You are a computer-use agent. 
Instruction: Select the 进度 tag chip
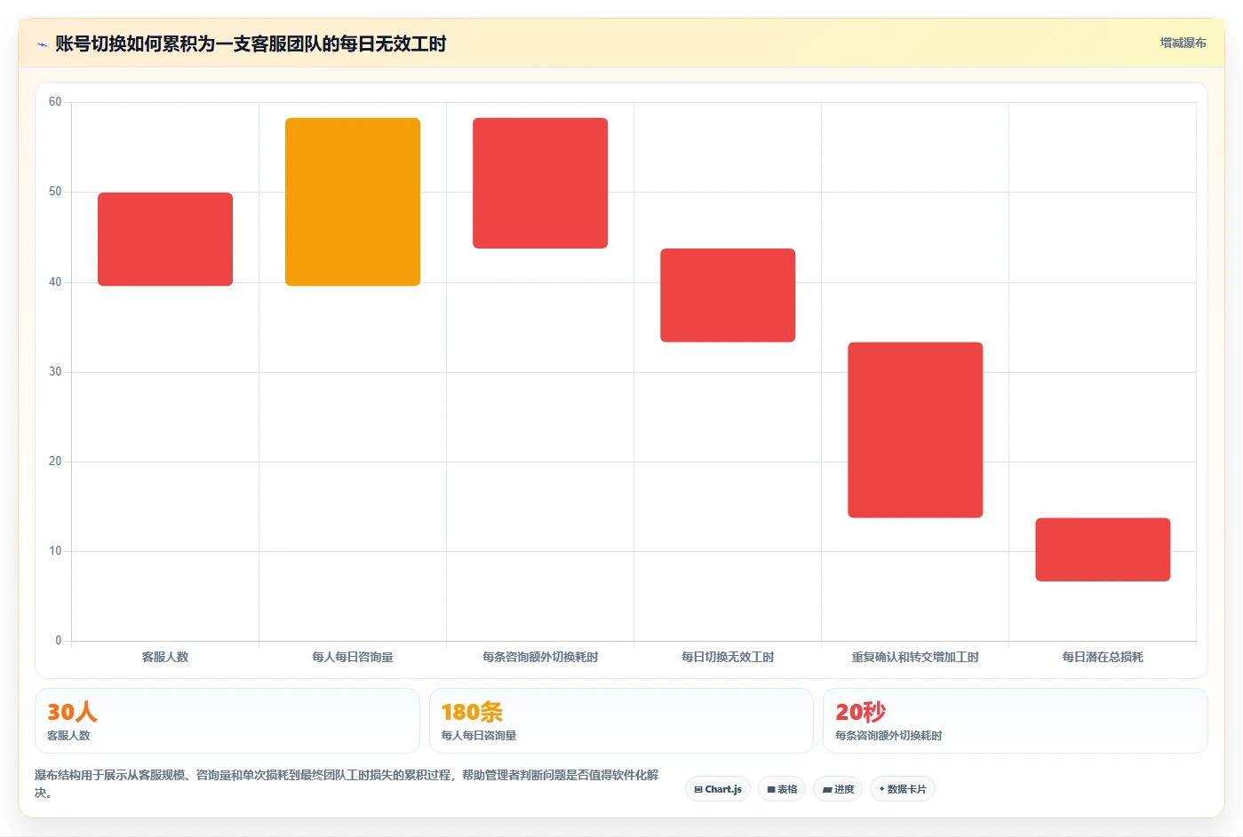[x=838, y=789]
